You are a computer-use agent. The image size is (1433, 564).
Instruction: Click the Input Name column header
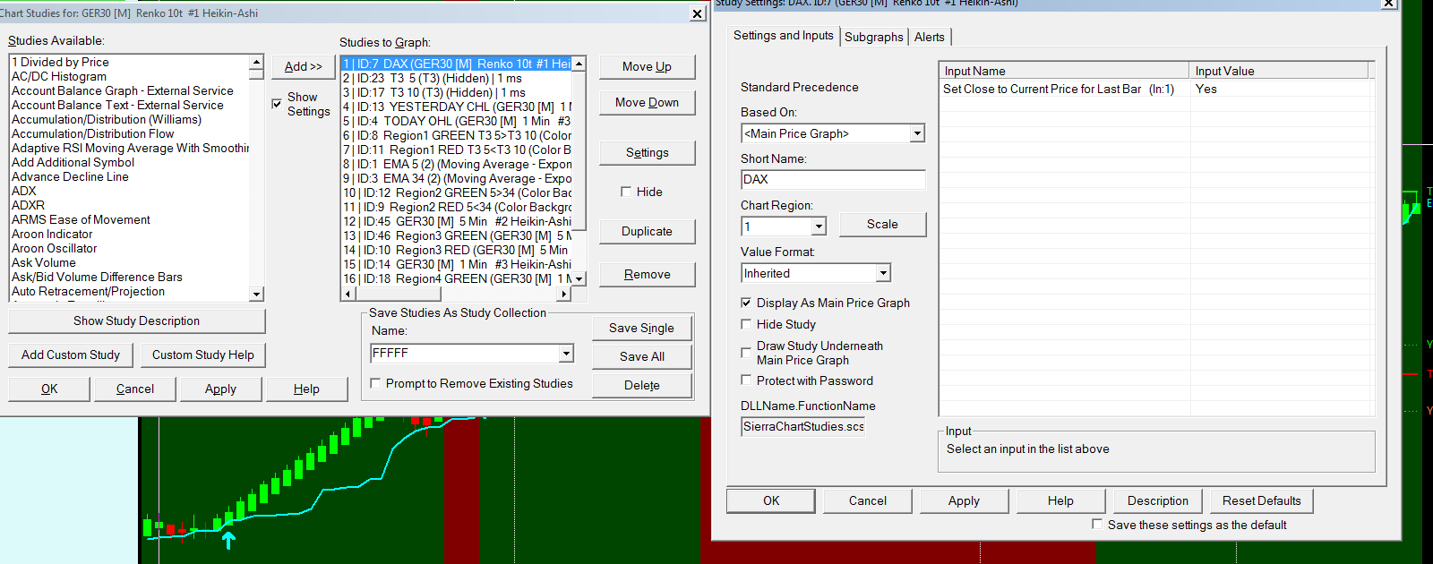point(1065,71)
